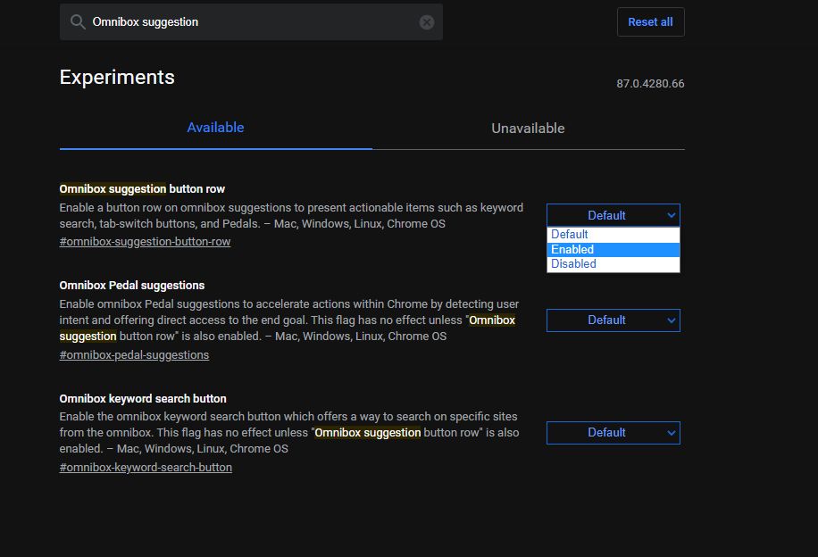This screenshot has width=818, height=557.
Task: Open the Omnibox Pedal suggestions dropdown
Action: pos(613,320)
